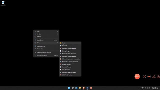Click the Bitmap image file icon
This screenshot has width=160, height=90.
(60, 51)
